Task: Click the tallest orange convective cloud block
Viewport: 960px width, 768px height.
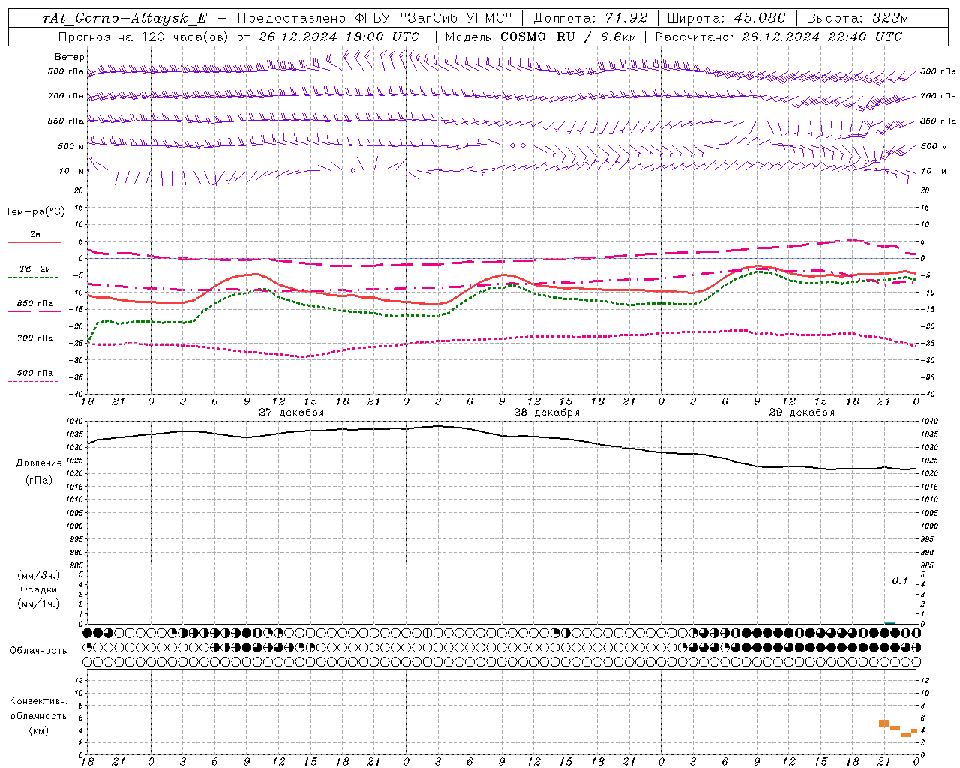Action: pos(884,724)
